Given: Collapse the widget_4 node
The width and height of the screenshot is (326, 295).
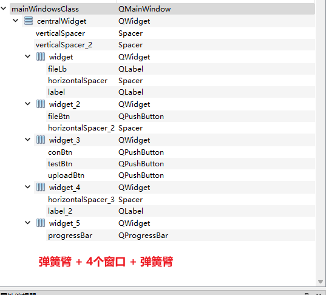Looking at the screenshot, I should (x=28, y=187).
